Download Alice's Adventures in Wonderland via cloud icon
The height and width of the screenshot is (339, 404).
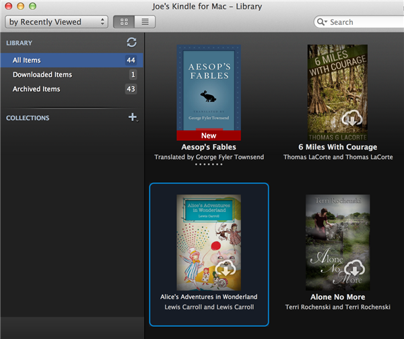tap(226, 268)
